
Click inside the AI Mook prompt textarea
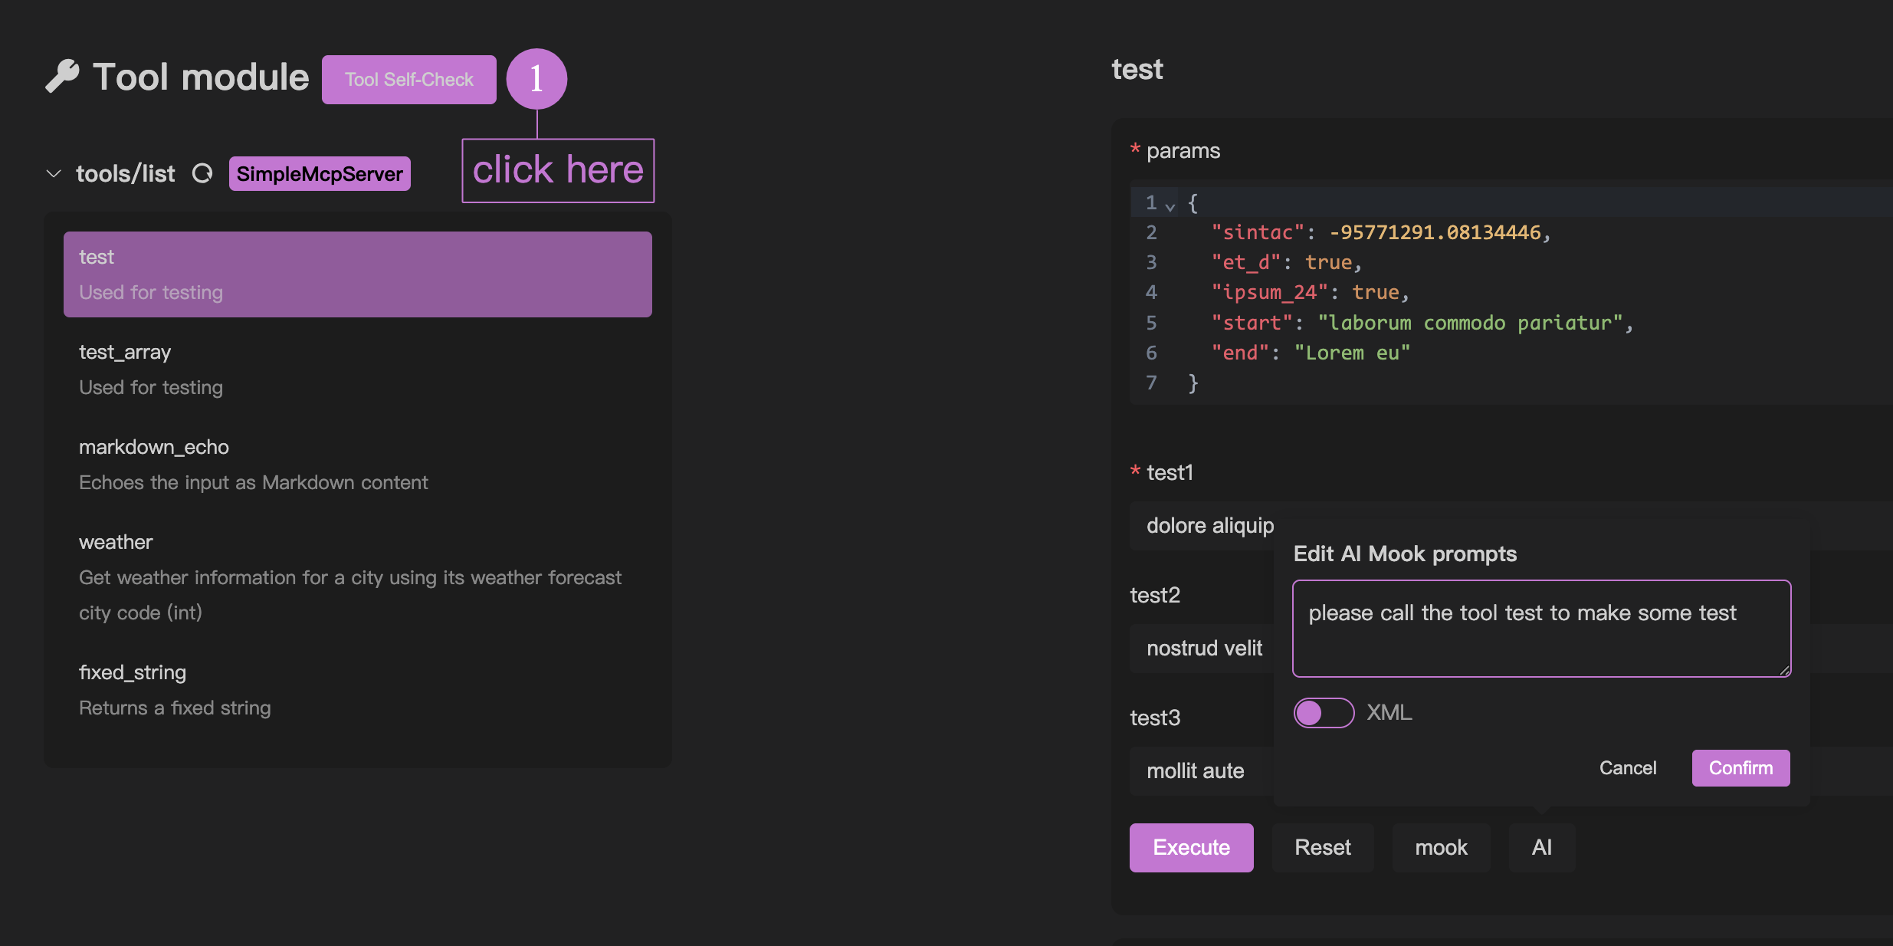pyautogui.click(x=1540, y=629)
